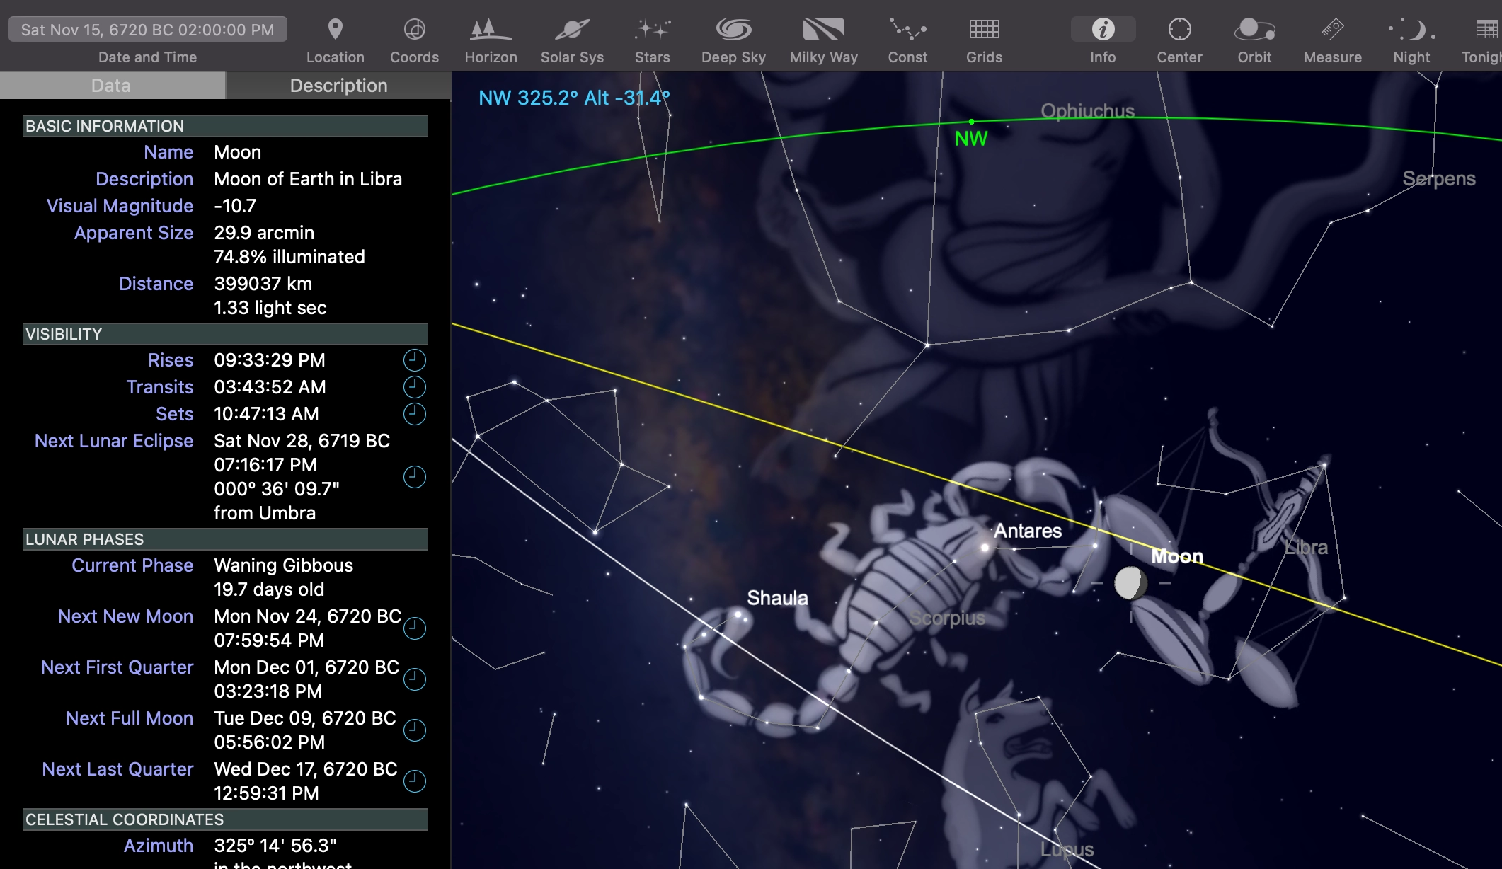Toggle the Deep Sky galaxy icon
This screenshot has width=1502, height=869.
pyautogui.click(x=733, y=30)
